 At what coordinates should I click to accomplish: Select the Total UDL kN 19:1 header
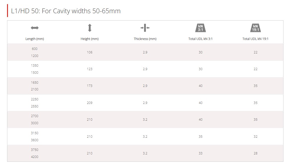coord(255,39)
